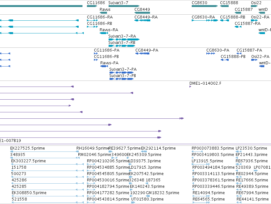Select the Ravus-PA protein label

pos(110,63)
